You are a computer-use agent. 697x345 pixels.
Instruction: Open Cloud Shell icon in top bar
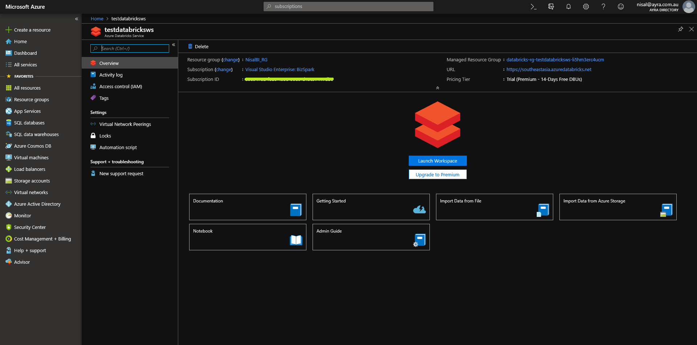click(533, 7)
